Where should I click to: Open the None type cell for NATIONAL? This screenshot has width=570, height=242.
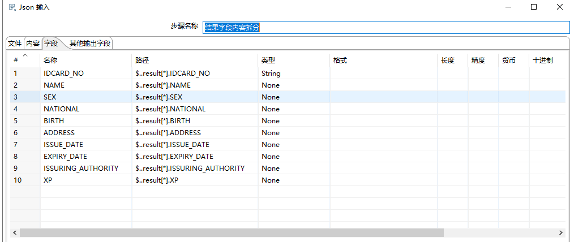[x=294, y=109]
